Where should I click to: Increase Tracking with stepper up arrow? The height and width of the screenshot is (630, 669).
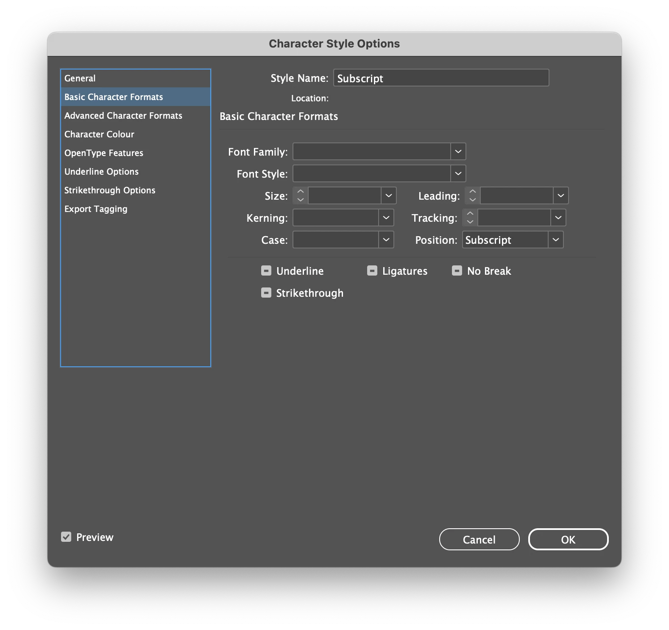470,213
